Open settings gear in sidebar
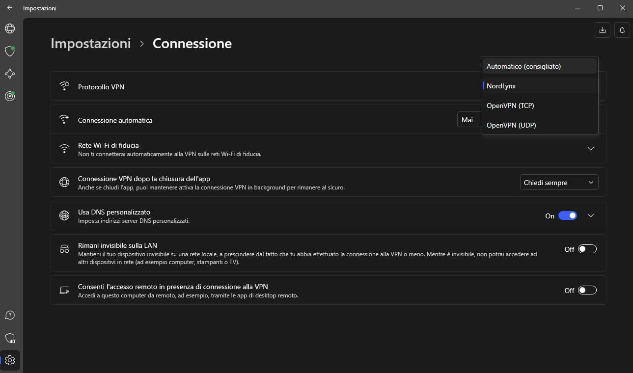This screenshot has width=633, height=373. coord(10,360)
